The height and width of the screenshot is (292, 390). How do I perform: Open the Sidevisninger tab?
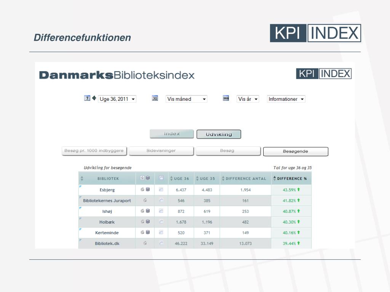tap(161, 151)
